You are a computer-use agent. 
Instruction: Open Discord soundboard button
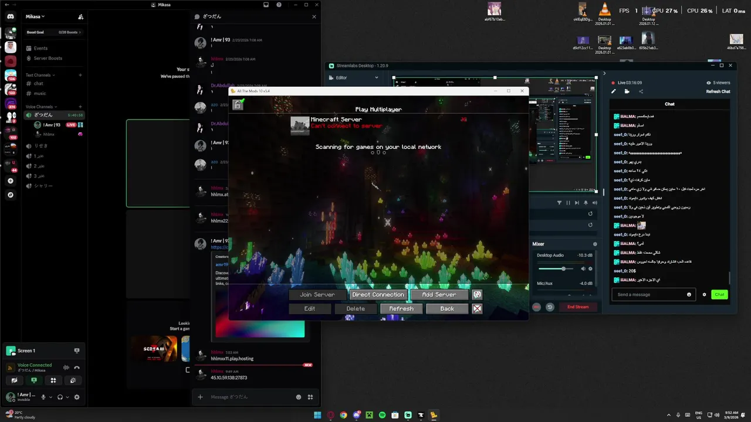coord(73,380)
